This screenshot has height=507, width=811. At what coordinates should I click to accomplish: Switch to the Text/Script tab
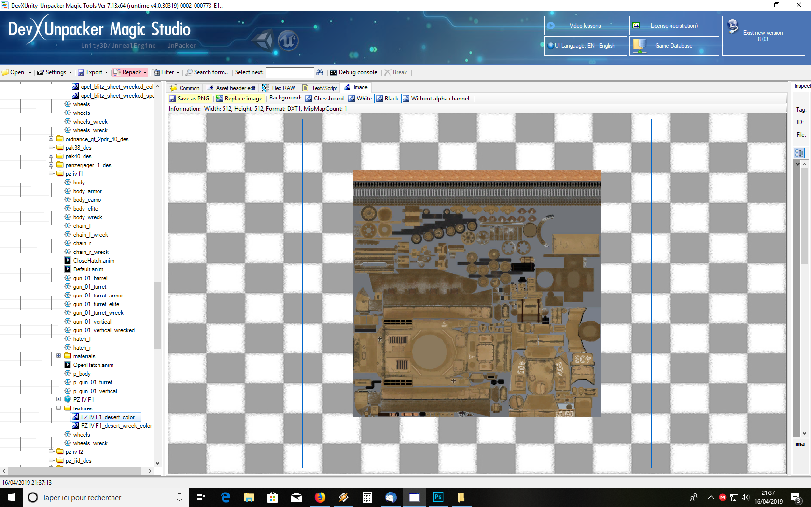click(x=320, y=88)
